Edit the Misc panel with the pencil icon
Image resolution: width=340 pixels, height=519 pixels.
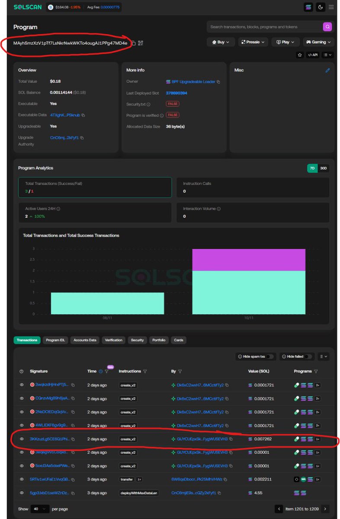click(x=327, y=70)
